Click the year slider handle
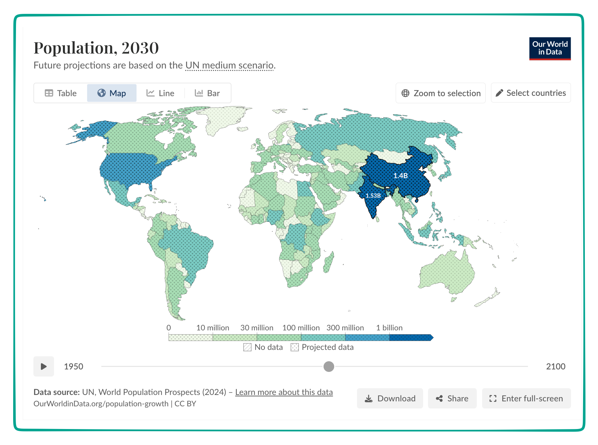 point(329,367)
